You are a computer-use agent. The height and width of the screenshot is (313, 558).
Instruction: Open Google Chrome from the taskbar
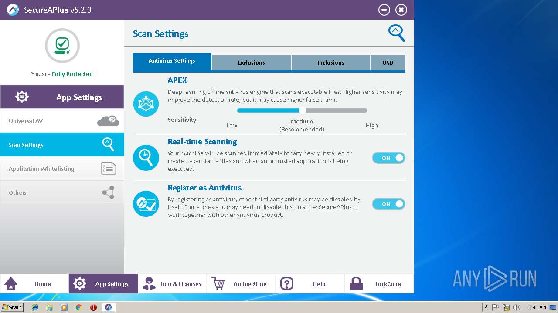pyautogui.click(x=79, y=307)
